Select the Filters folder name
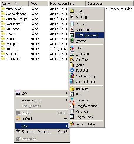This screenshot has width=134, height=144. click(10, 34)
